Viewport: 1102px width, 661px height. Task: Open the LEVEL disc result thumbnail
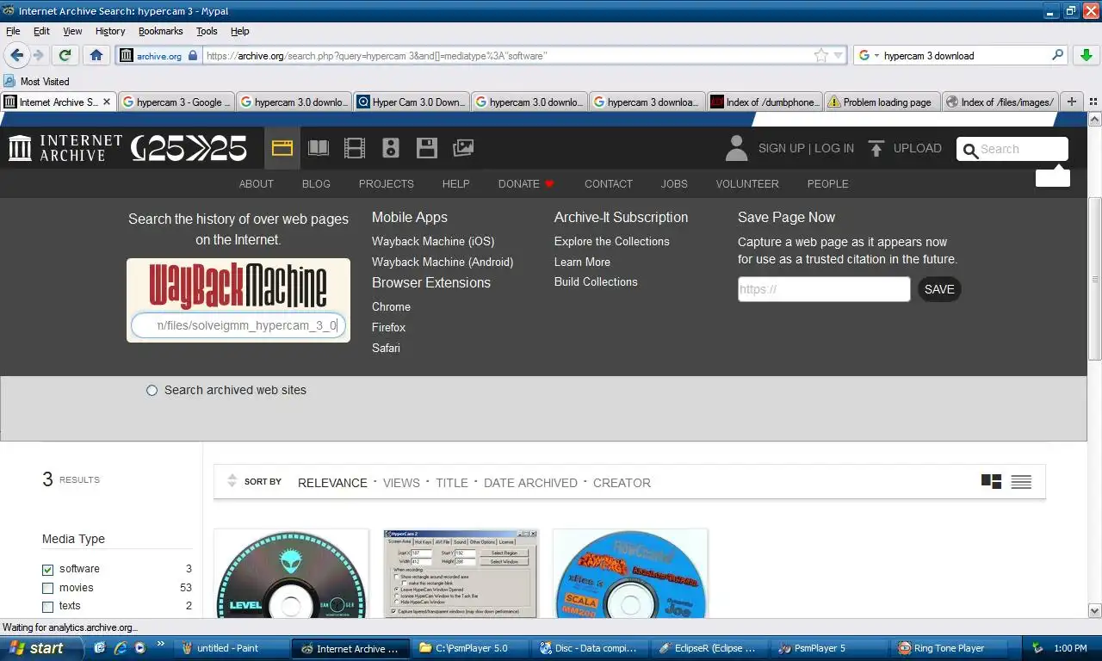tap(291, 573)
